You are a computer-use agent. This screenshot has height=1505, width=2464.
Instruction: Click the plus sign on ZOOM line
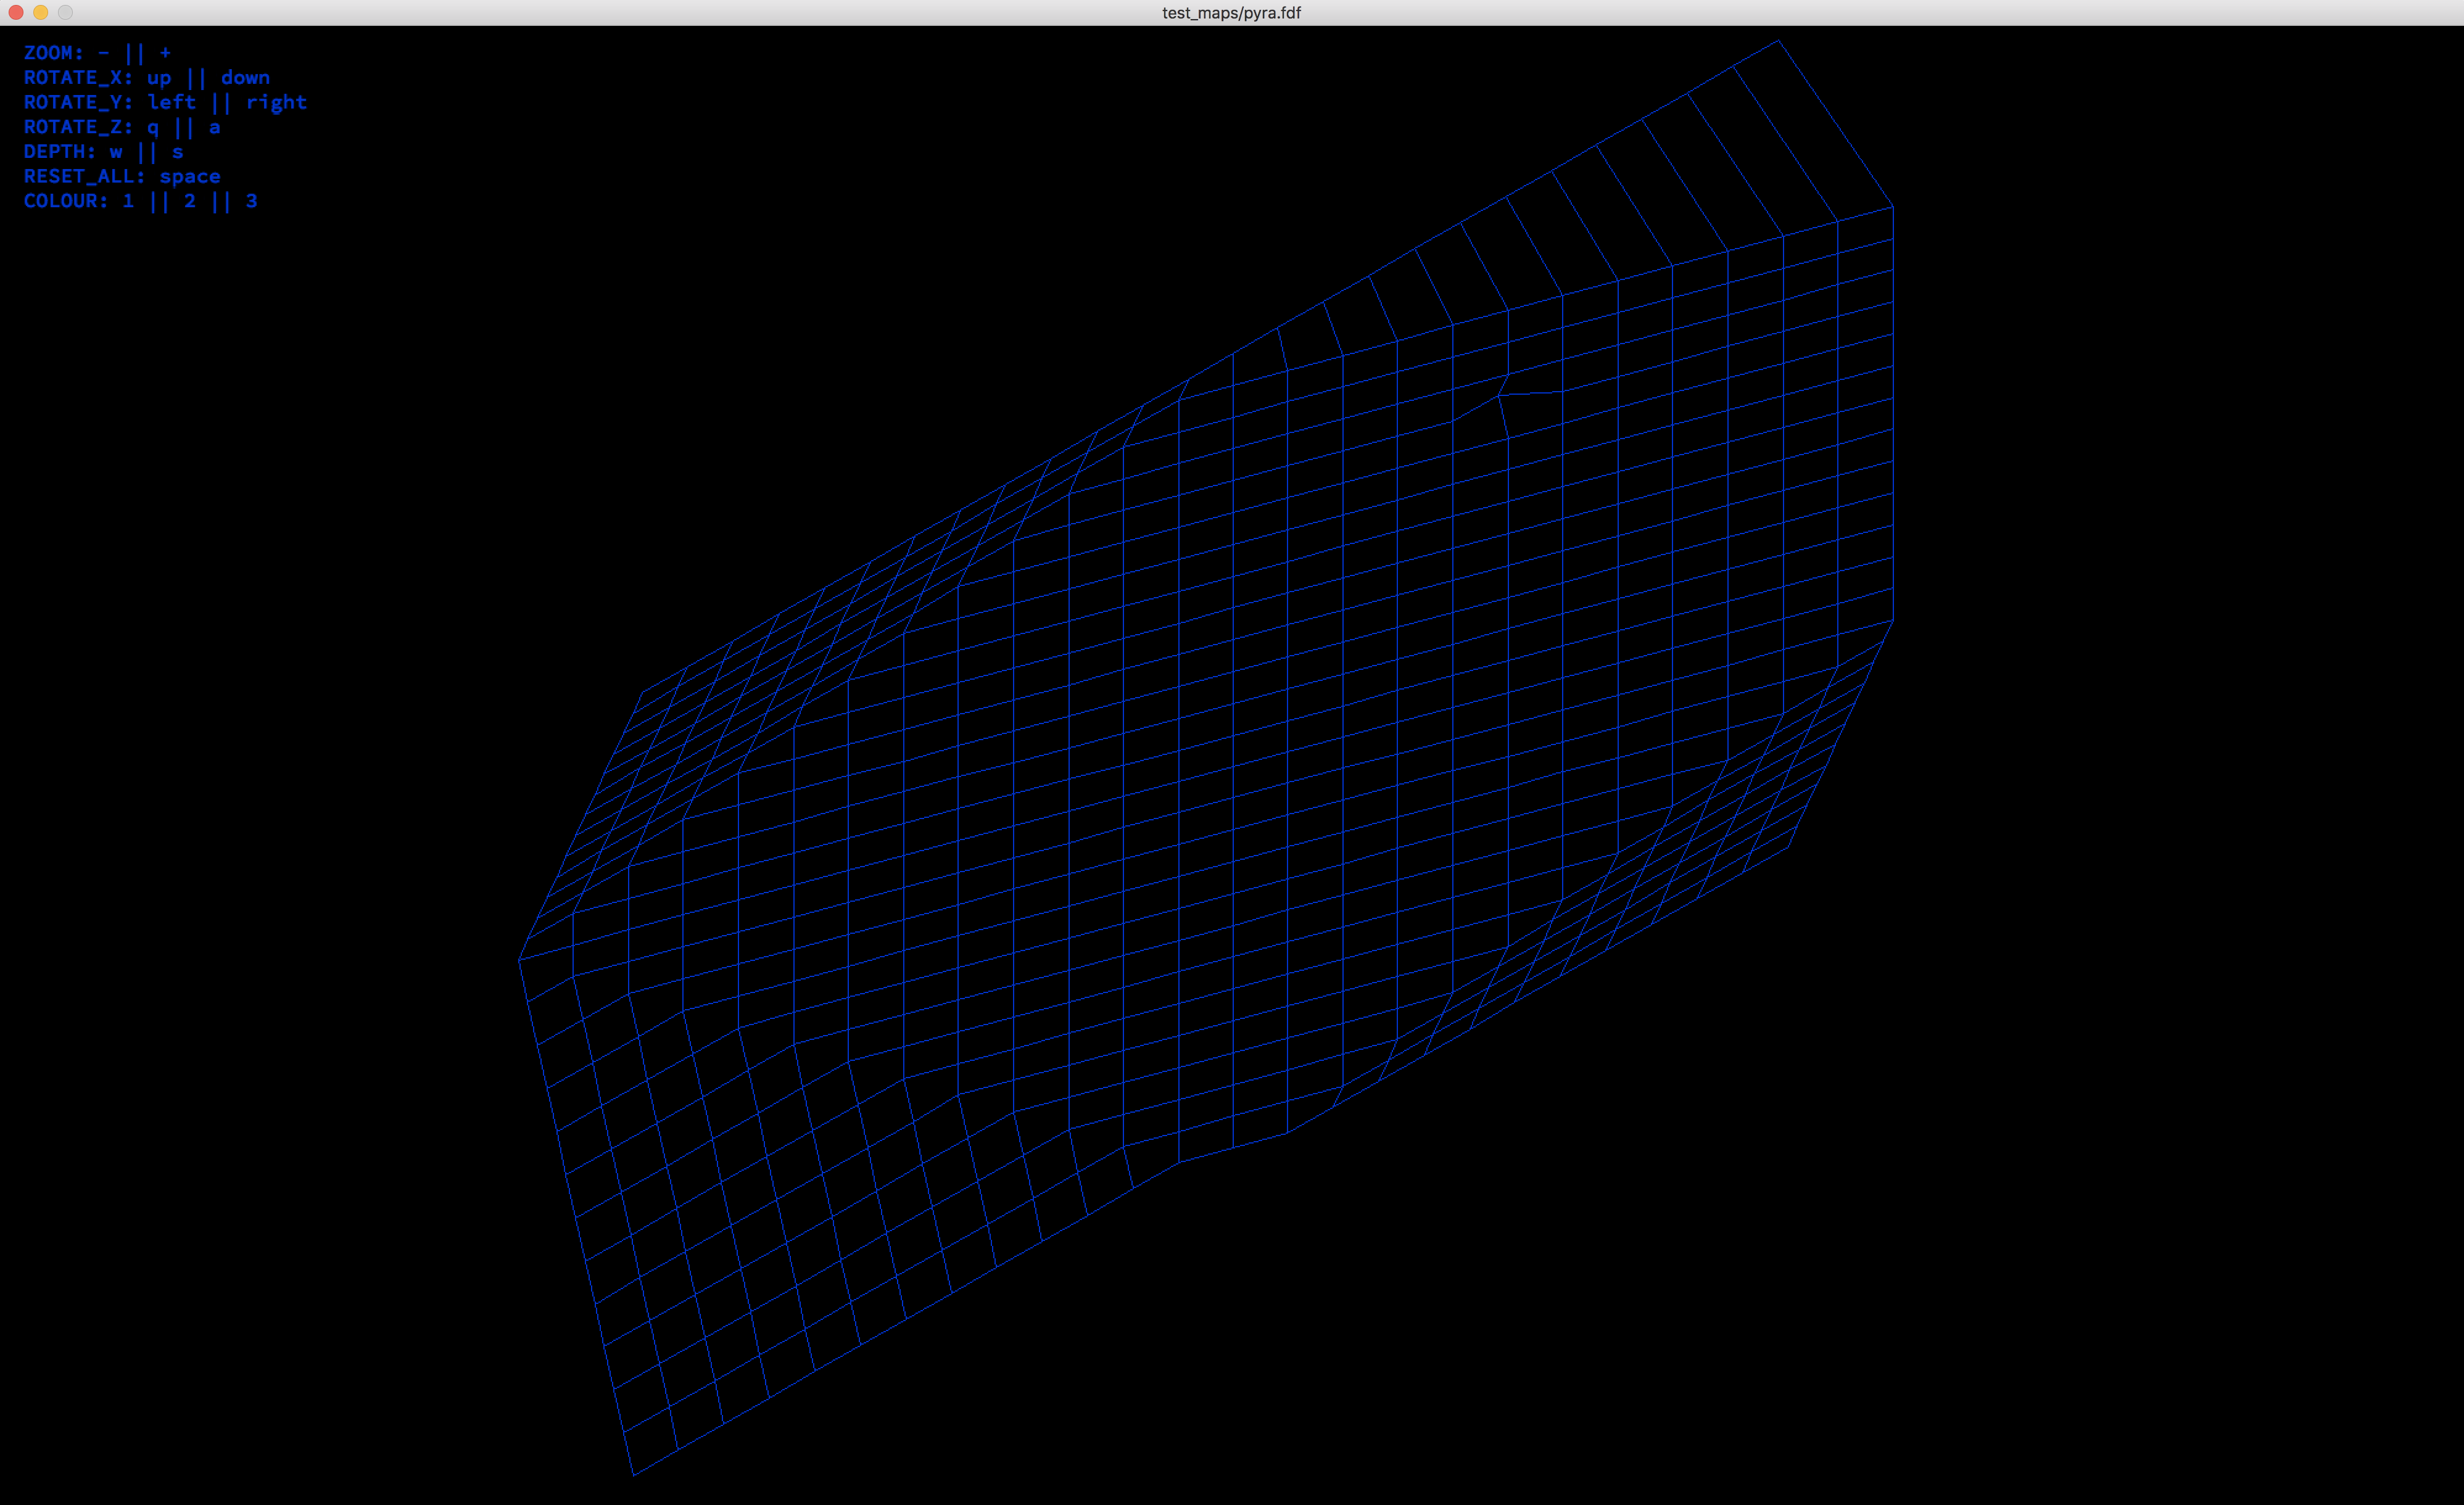pos(165,53)
